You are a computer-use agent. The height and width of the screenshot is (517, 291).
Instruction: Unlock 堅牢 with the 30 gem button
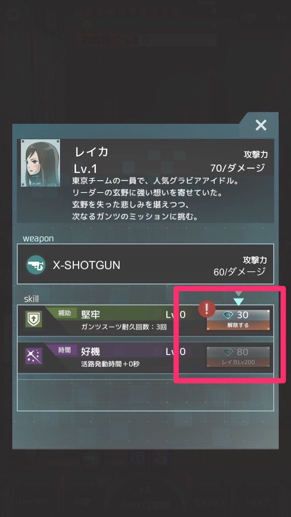[x=238, y=320]
